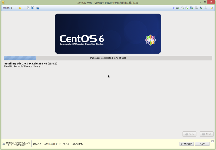Click the '簡易インストールが CentOS 64 ビット' message text
The width and height of the screenshot is (216, 150).
(58, 144)
